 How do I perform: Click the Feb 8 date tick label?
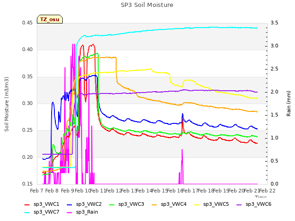(x=52, y=191)
